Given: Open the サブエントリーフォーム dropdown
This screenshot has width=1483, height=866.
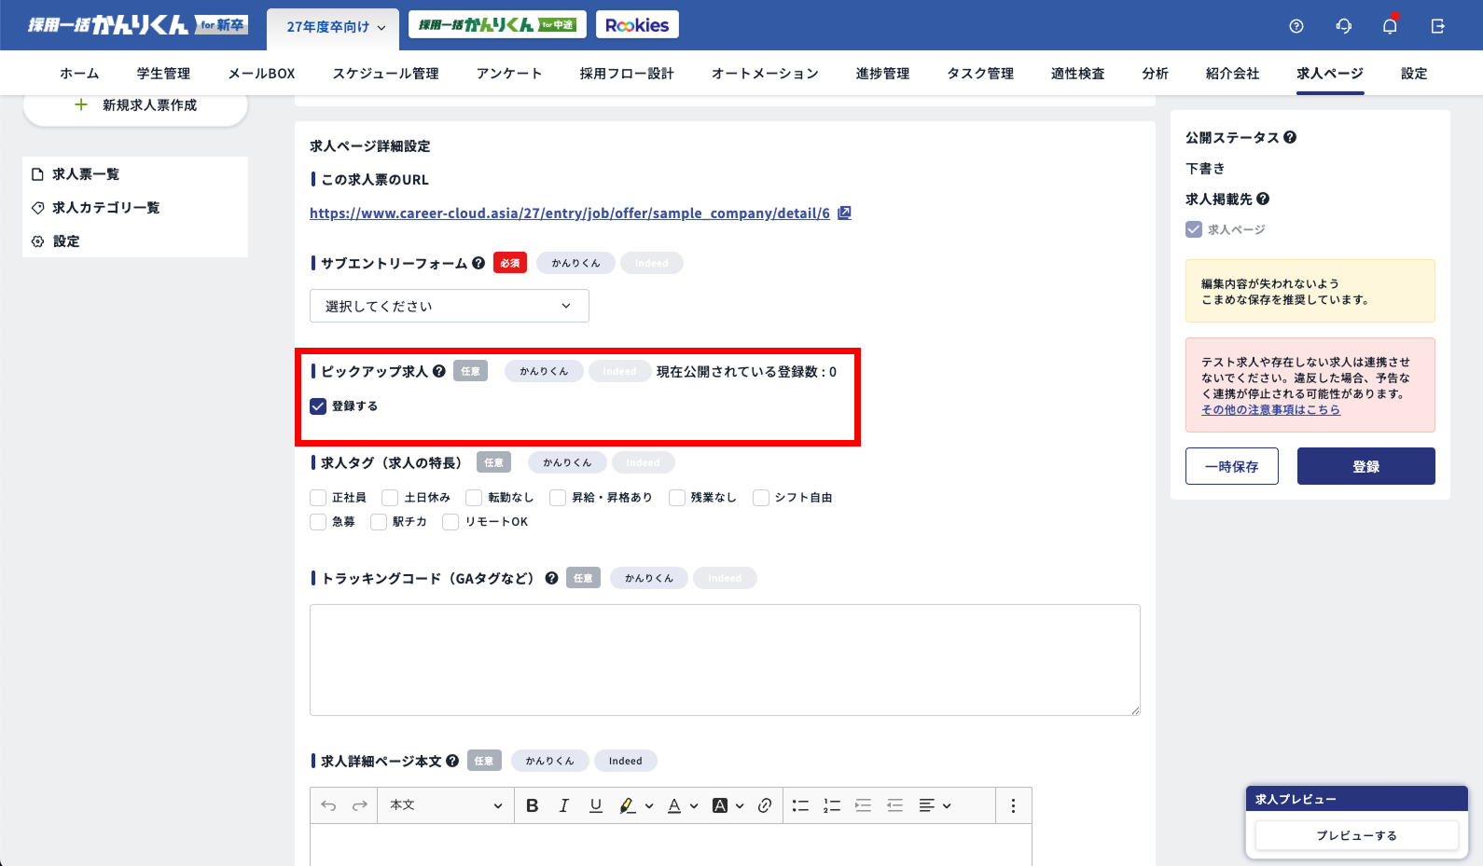Looking at the screenshot, I should [x=449, y=306].
